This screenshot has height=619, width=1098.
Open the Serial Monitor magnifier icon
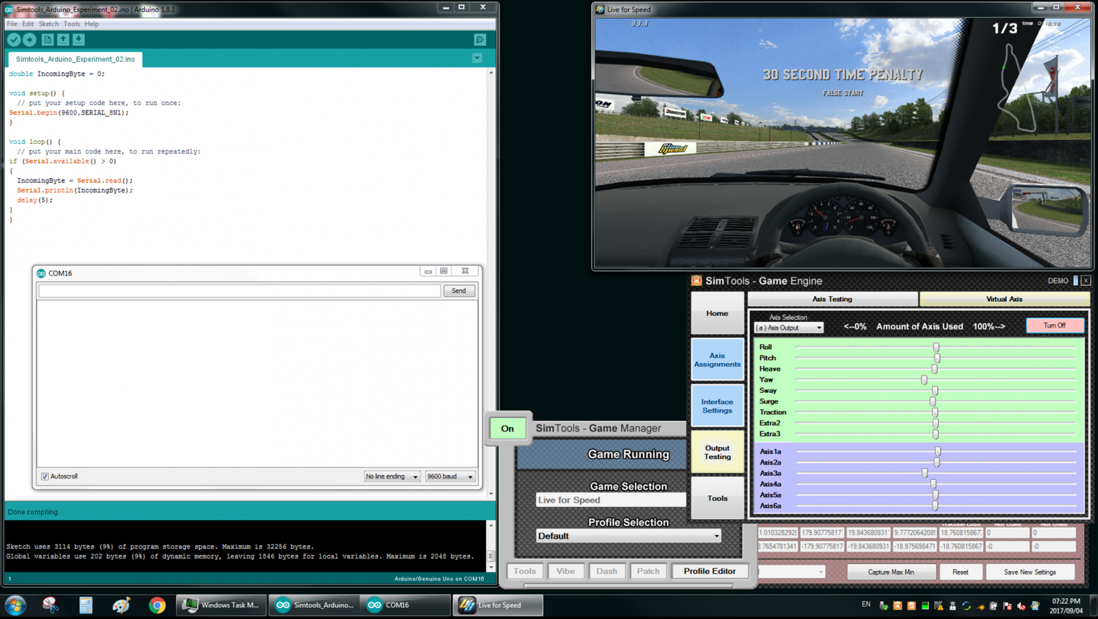pos(480,40)
